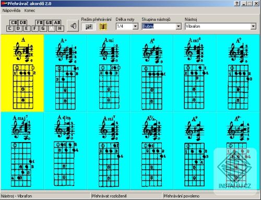Viewport: 261px width, 200px height.
Task: Play the A maj7 chord diagram
Action: click(x=22, y=151)
